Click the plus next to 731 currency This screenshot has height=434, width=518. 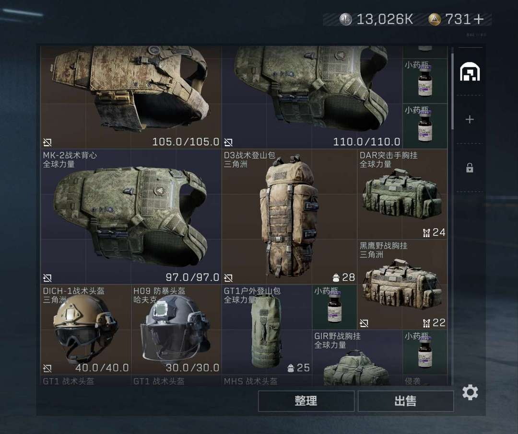[x=478, y=19]
